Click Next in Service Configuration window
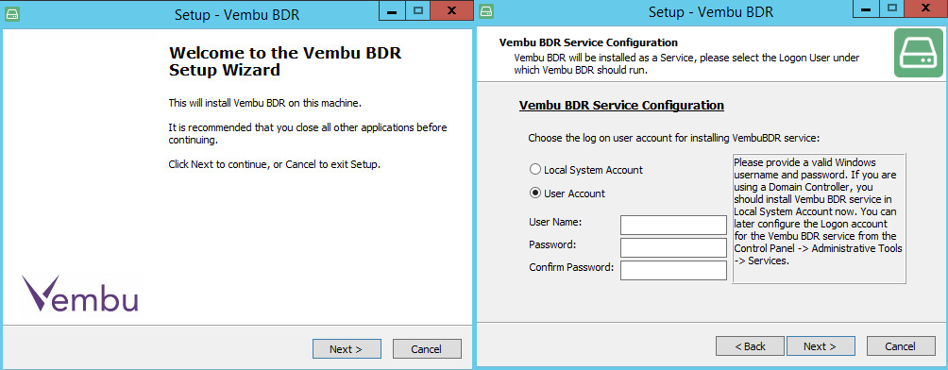 click(821, 345)
